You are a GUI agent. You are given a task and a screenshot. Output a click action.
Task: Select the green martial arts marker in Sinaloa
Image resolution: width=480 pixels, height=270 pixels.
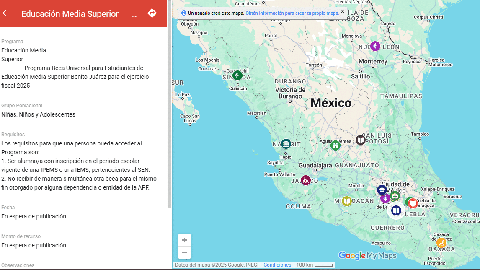[x=237, y=75]
